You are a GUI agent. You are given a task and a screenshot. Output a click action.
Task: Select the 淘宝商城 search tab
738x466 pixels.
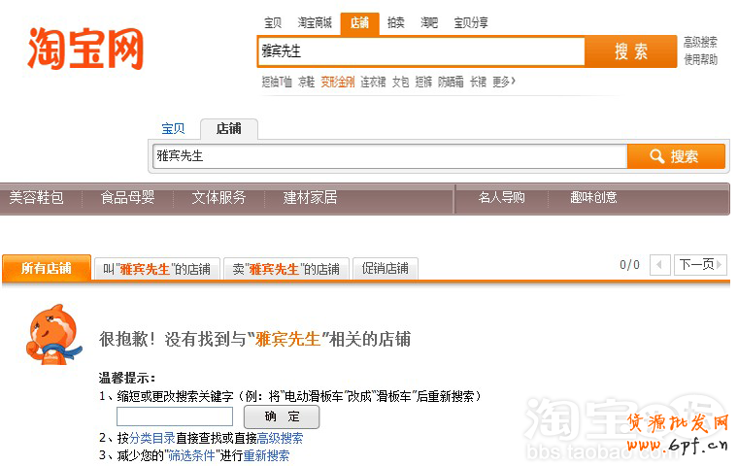[x=315, y=22]
